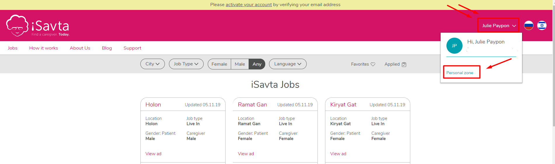Screen dimensions: 555x164
Task: Switch language with the Russian flag icon
Action: 528,26
